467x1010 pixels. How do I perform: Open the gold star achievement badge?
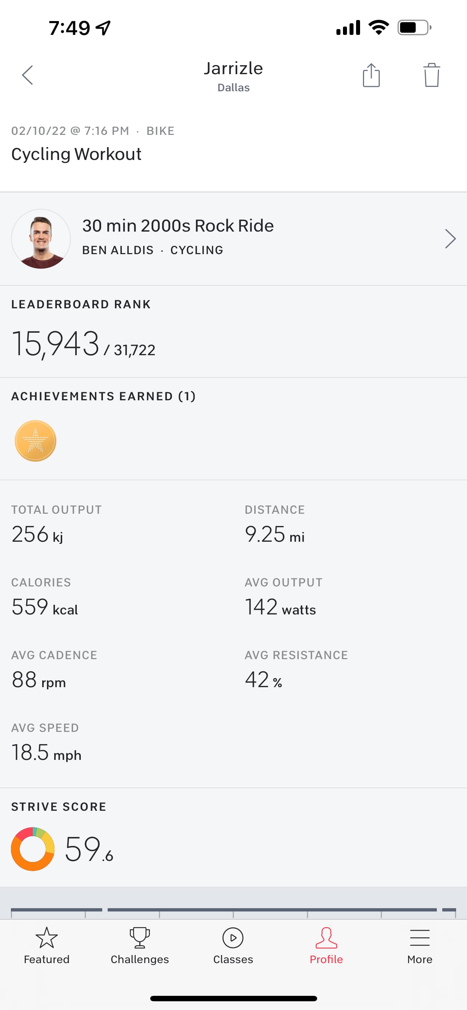pyautogui.click(x=35, y=441)
